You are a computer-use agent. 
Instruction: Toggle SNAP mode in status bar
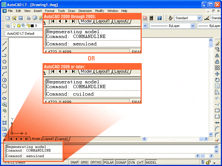[x=75, y=162]
